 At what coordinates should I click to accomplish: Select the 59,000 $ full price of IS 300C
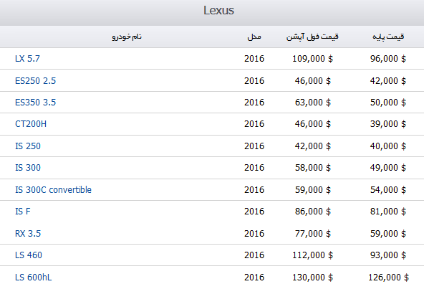tap(312, 190)
